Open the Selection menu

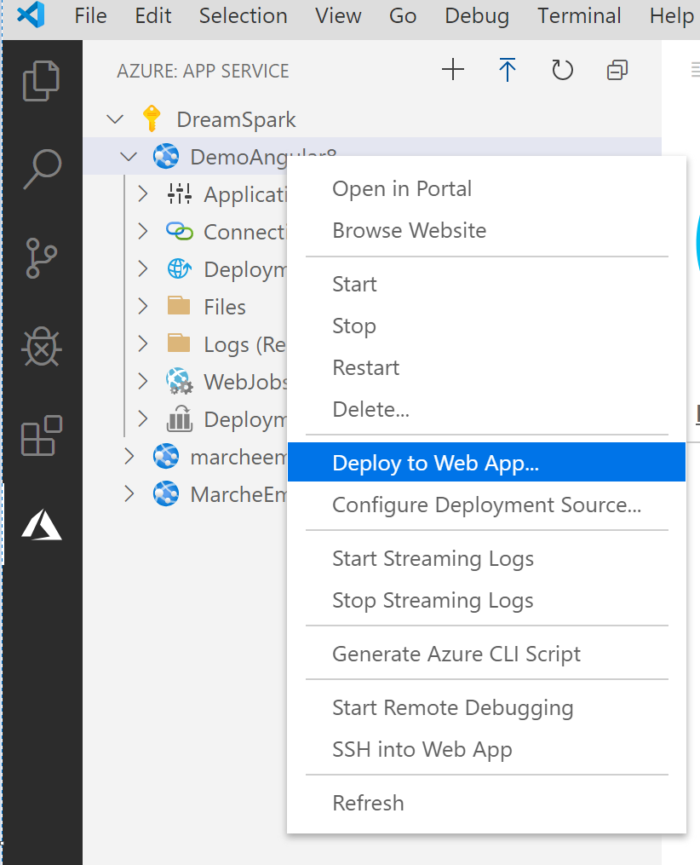243,15
